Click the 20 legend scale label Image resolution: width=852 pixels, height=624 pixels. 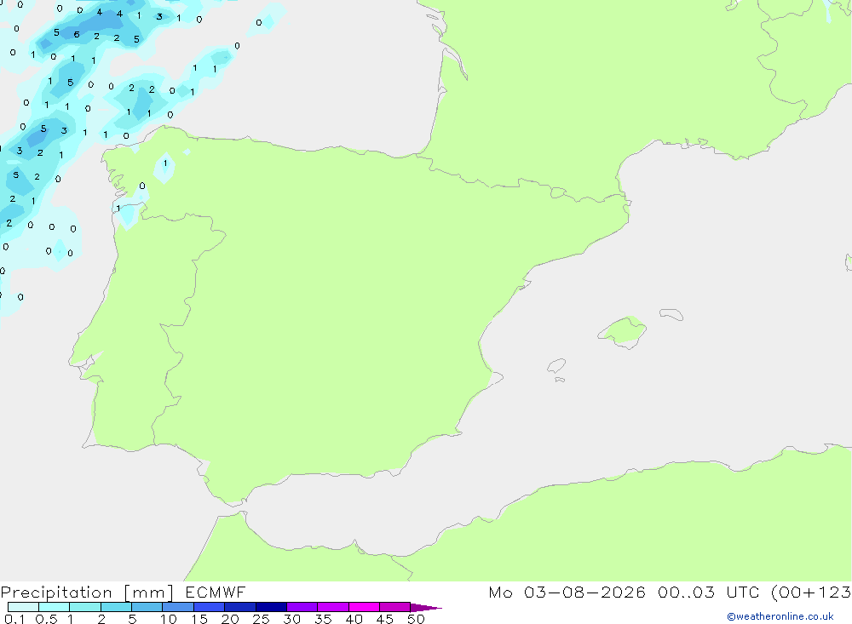pyautogui.click(x=230, y=619)
